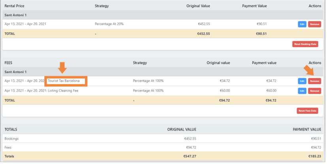This screenshot has height=164, width=327.
Task: Remove the Percentage At 20% rental price row
Action: (x=314, y=24)
